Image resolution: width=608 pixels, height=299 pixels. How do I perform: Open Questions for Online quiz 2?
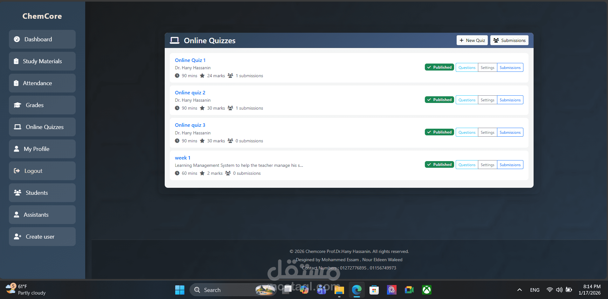[x=467, y=100]
